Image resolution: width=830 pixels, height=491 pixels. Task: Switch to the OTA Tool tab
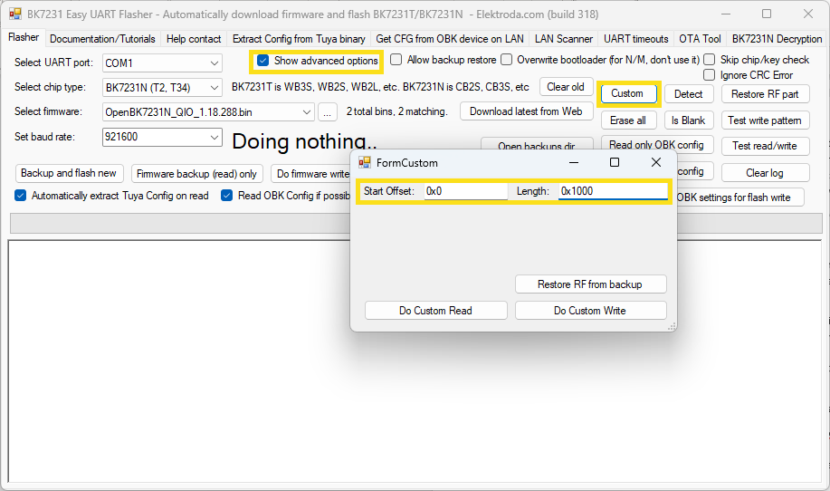click(x=700, y=39)
